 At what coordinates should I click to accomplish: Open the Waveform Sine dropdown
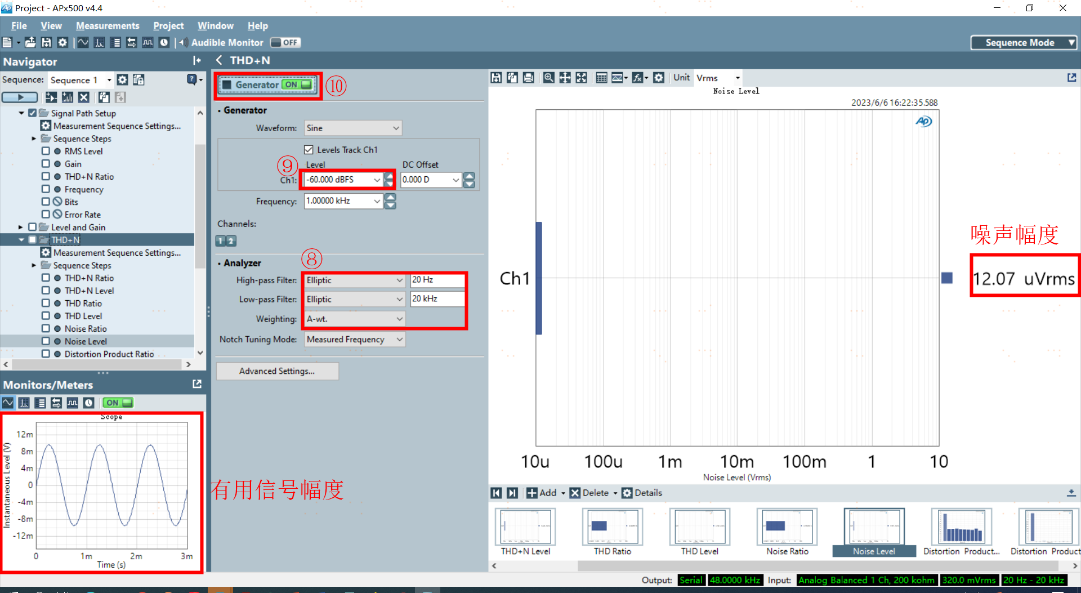coord(353,128)
